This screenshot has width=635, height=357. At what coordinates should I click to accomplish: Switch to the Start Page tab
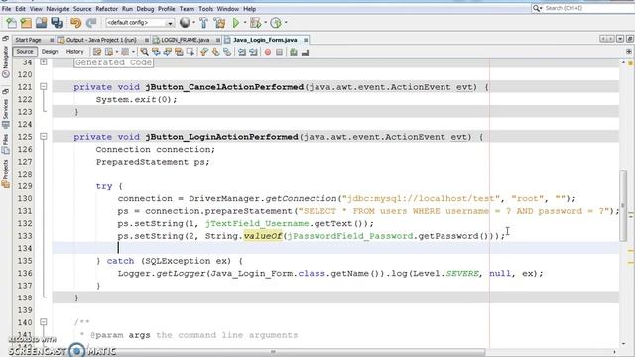pos(29,40)
